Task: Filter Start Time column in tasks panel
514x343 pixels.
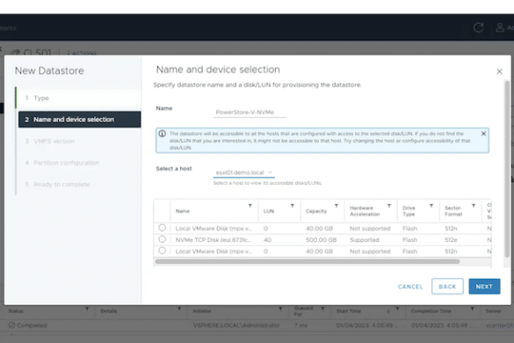Action: (397, 309)
